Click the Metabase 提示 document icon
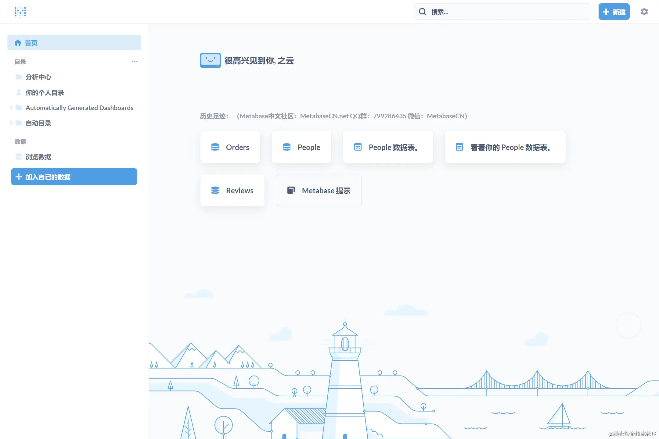This screenshot has width=659, height=439. pos(291,191)
